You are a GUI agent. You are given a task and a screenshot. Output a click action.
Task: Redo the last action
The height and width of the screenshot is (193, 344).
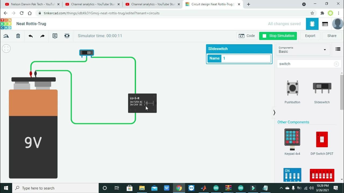[42, 36]
